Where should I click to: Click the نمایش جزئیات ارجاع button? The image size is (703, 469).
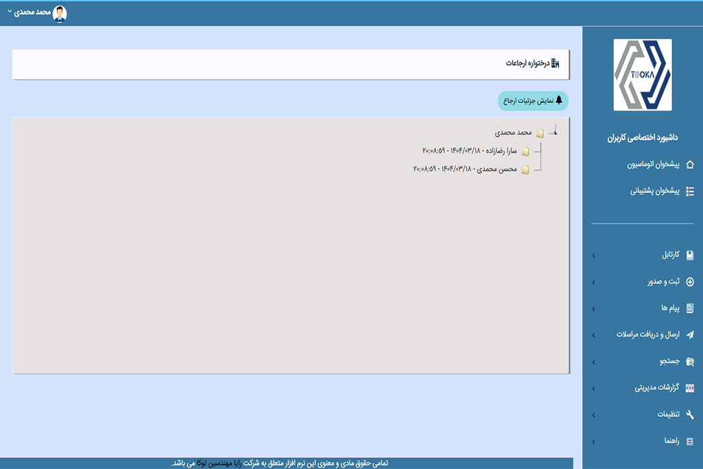click(x=533, y=101)
